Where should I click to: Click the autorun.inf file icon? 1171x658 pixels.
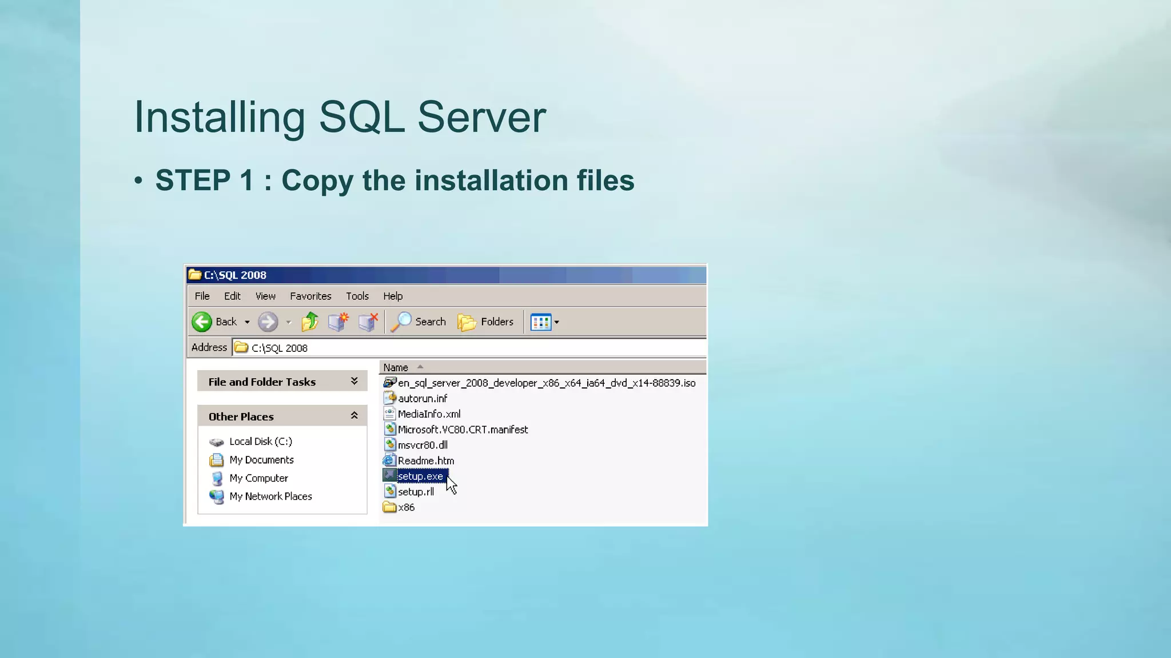coord(389,398)
